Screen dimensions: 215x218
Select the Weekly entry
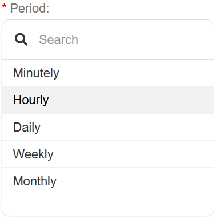tap(108, 154)
